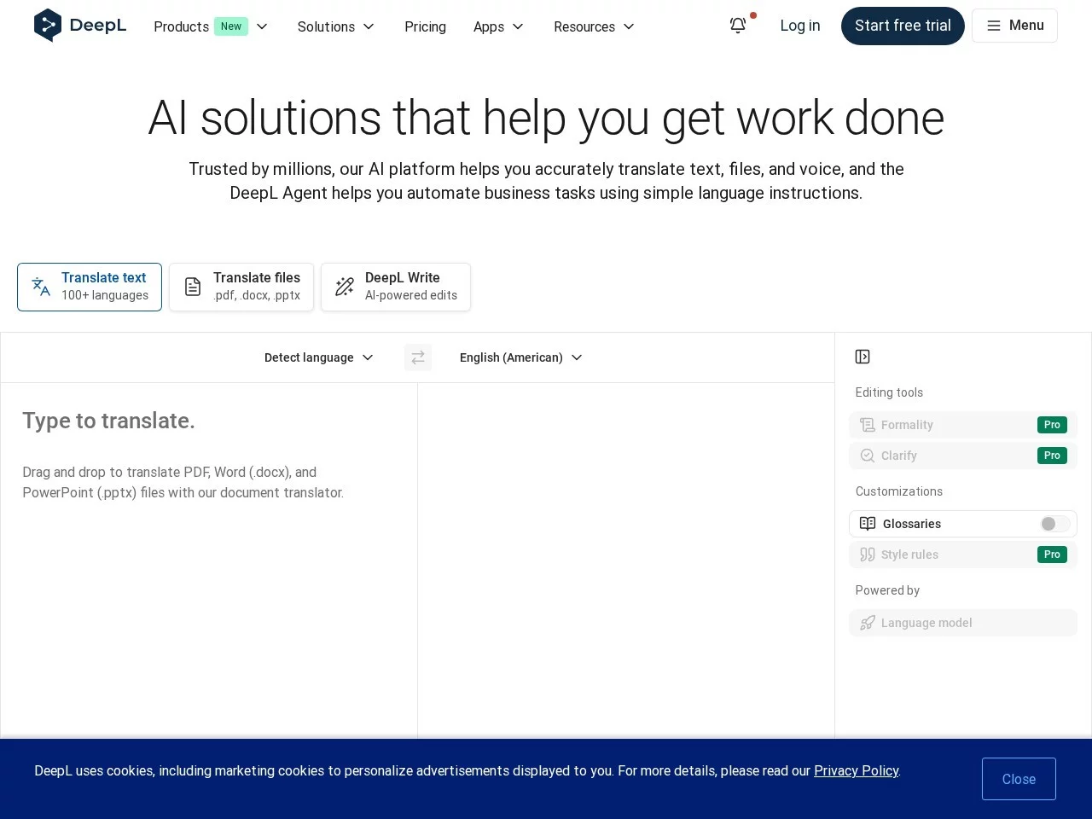The height and width of the screenshot is (819, 1092).
Task: Click the Style rules quote icon
Action: [868, 555]
